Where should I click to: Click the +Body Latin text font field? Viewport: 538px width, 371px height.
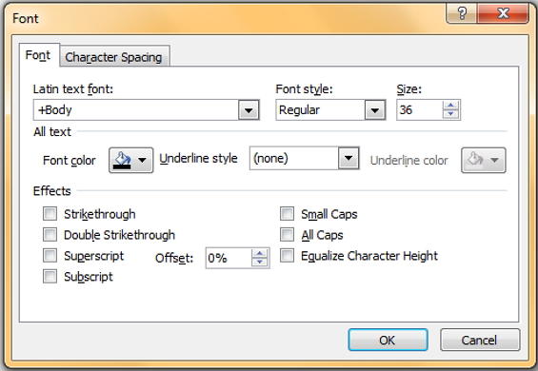136,110
